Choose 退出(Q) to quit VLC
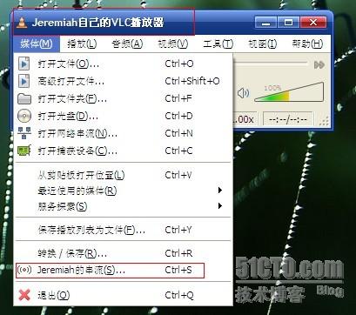The image size is (356, 315). pyautogui.click(x=123, y=295)
